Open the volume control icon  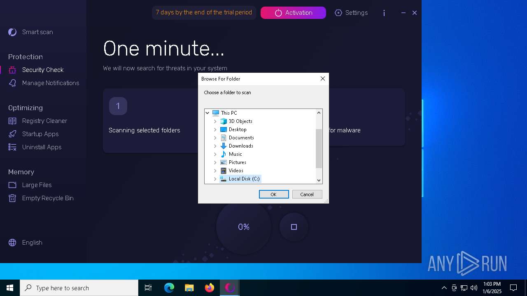473,288
